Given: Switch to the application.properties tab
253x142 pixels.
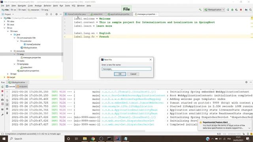Looking at the screenshot, I should pyautogui.click(x=119, y=14).
